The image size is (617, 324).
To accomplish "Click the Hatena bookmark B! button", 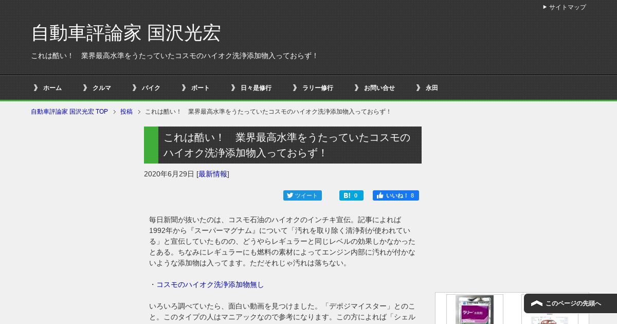I will (x=351, y=195).
